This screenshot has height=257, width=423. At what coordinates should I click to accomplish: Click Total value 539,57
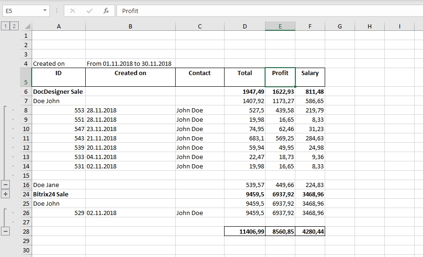[x=245, y=185]
